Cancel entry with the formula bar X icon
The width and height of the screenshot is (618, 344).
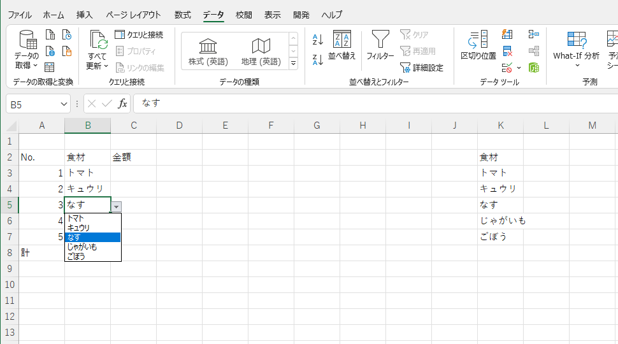click(x=92, y=104)
